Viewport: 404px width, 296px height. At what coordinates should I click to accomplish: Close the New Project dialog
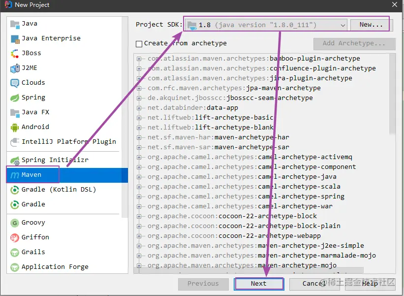click(395, 4)
